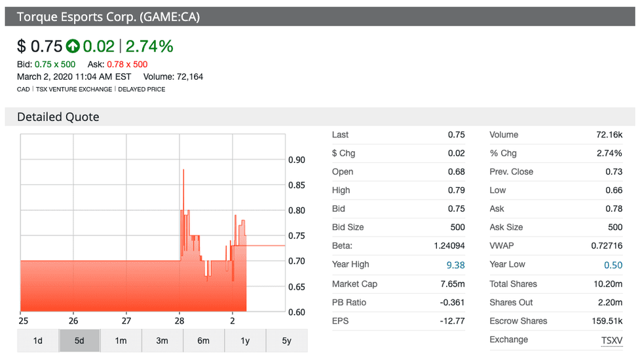This screenshot has height=361, width=642.
Task: Click the green up-arrow change icon
Action: pyautogui.click(x=73, y=46)
